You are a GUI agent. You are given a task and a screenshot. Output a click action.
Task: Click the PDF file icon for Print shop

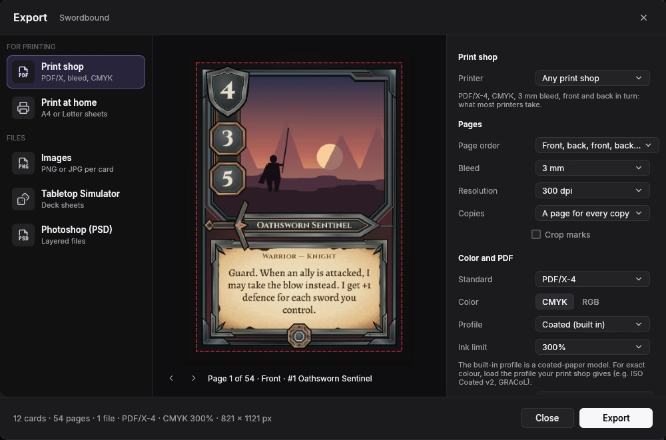point(23,72)
